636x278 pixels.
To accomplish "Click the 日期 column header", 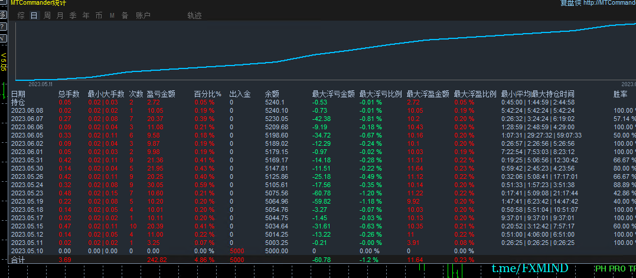I will tap(18, 94).
